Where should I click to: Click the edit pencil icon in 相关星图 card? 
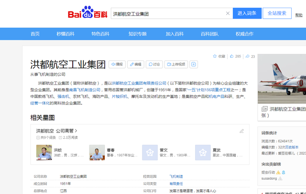241,131
